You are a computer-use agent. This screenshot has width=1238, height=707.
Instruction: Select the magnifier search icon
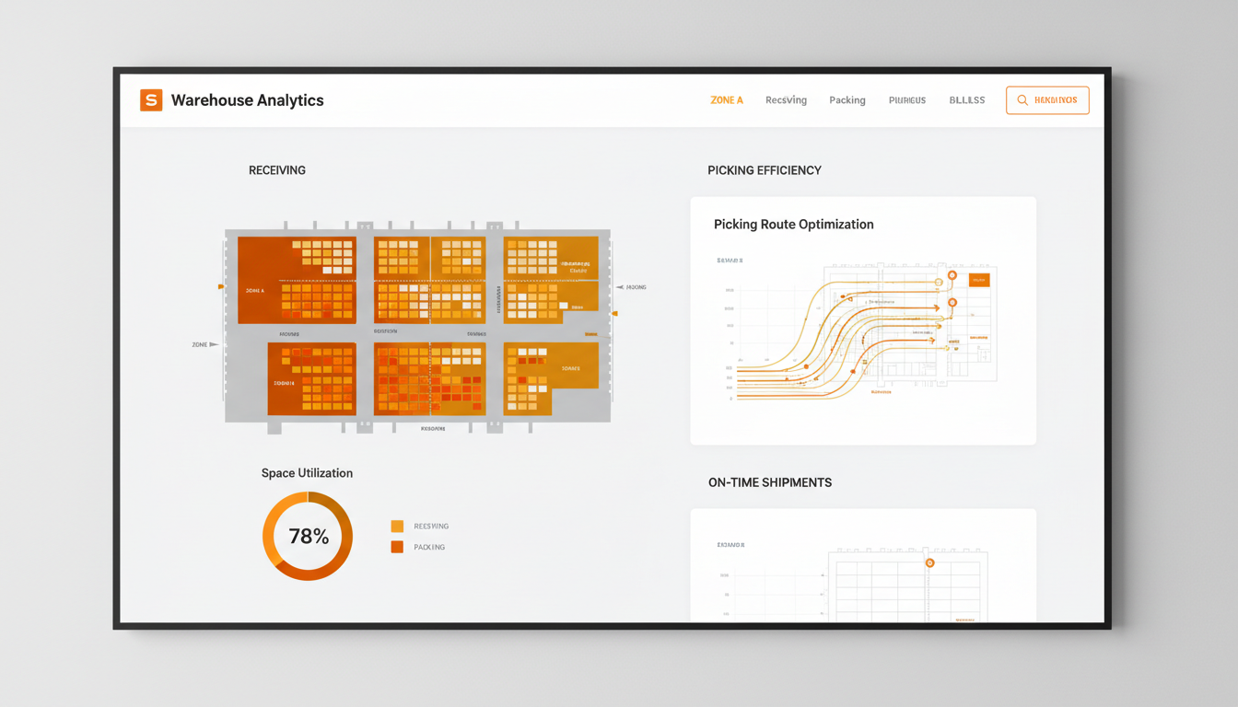[1021, 99]
